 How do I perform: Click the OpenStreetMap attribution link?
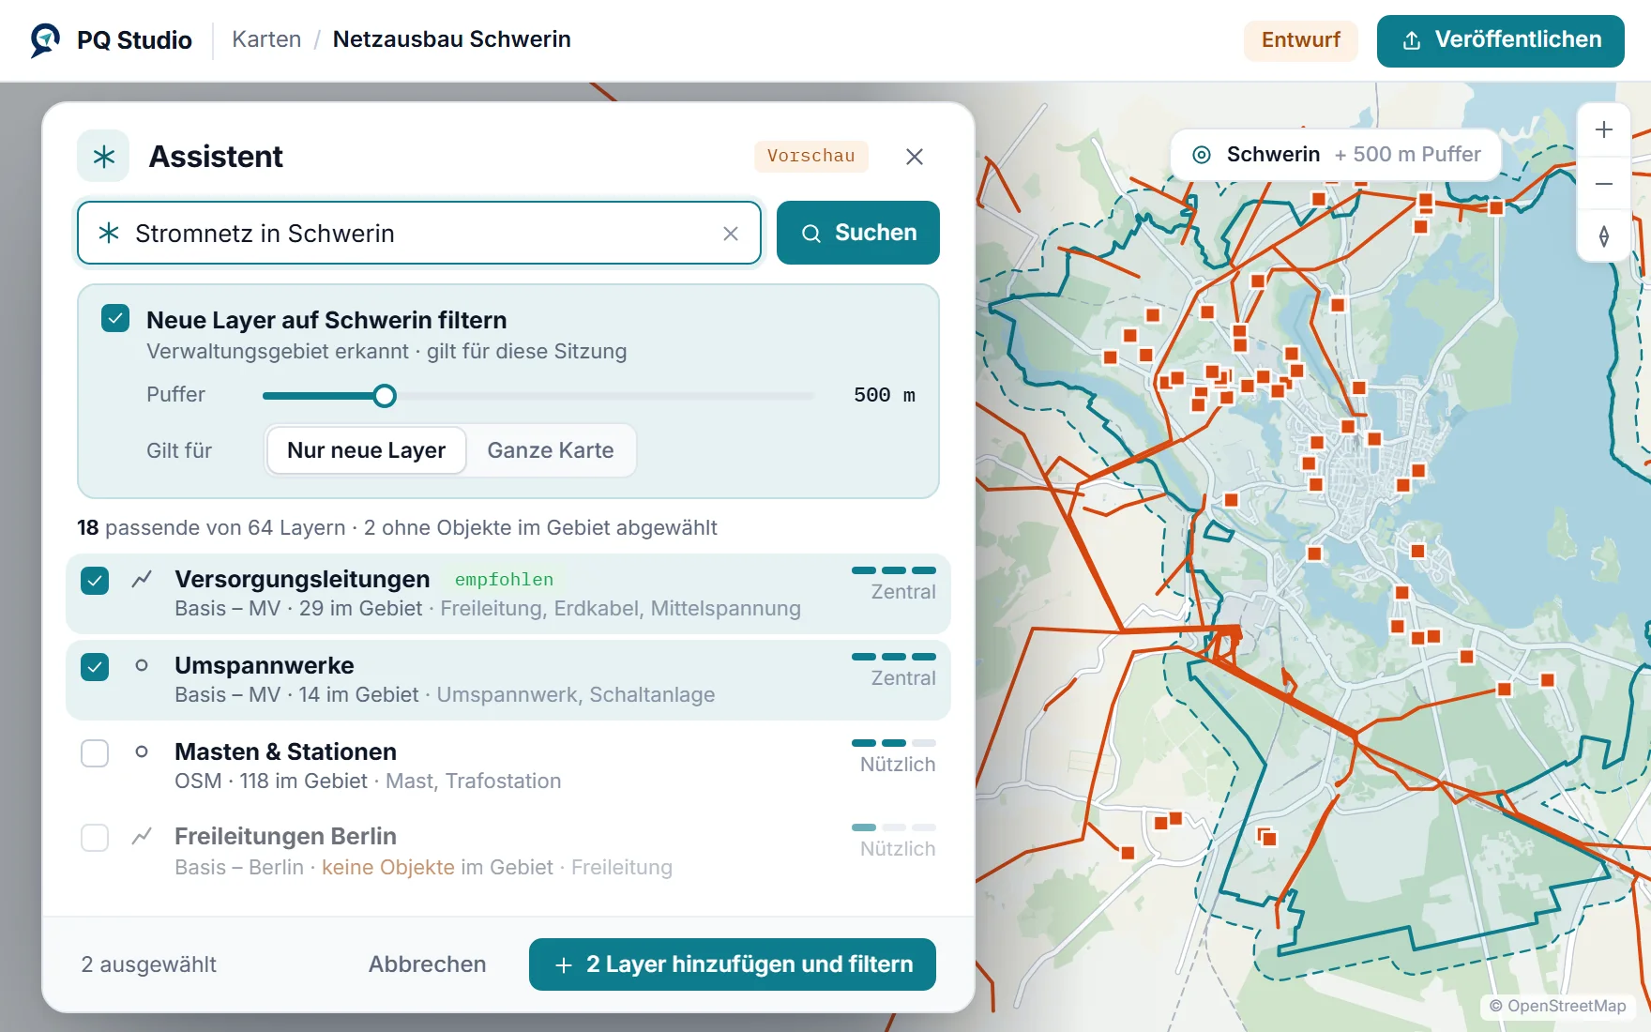pyautogui.click(x=1558, y=1006)
